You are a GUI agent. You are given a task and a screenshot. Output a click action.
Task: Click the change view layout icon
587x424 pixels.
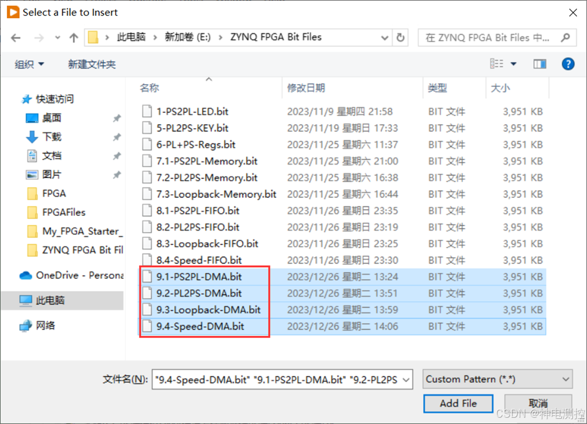tap(497, 64)
